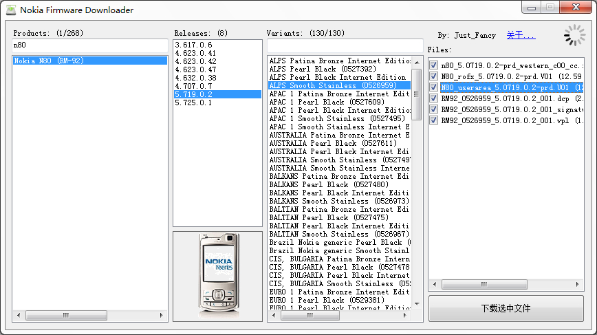
Task: Select Brazil Nokia generic Pearl Black variant
Action: [x=339, y=243]
